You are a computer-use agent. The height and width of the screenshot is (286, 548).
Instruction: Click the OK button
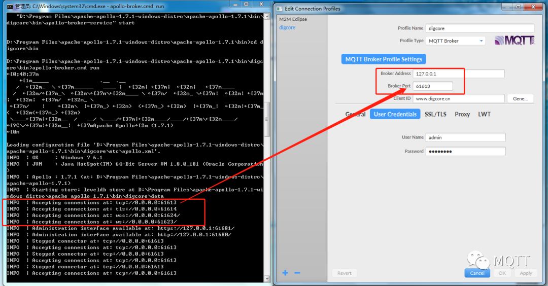click(502, 273)
